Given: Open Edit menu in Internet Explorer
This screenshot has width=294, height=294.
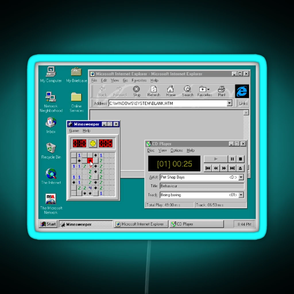Looking at the screenshot, I should [x=104, y=80].
